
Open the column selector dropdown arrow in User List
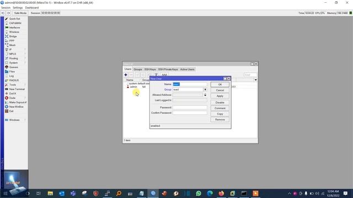click(255, 80)
